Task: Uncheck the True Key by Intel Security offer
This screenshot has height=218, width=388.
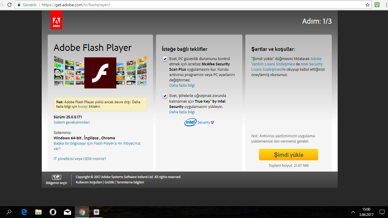Action: (165, 96)
